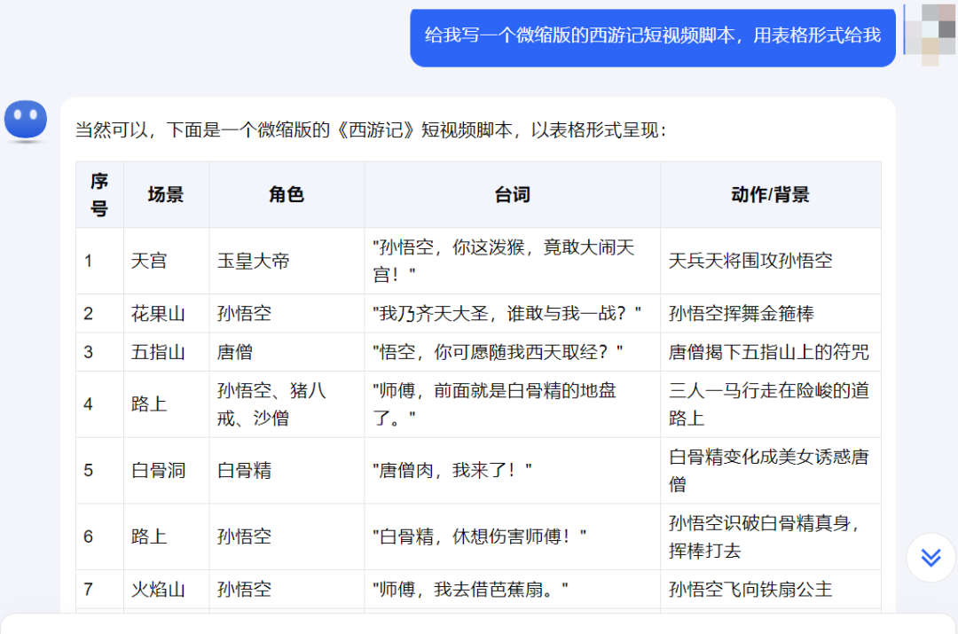Image resolution: width=958 pixels, height=634 pixels.
Task: Select the 火焰山 scene cell
Action: click(158, 589)
